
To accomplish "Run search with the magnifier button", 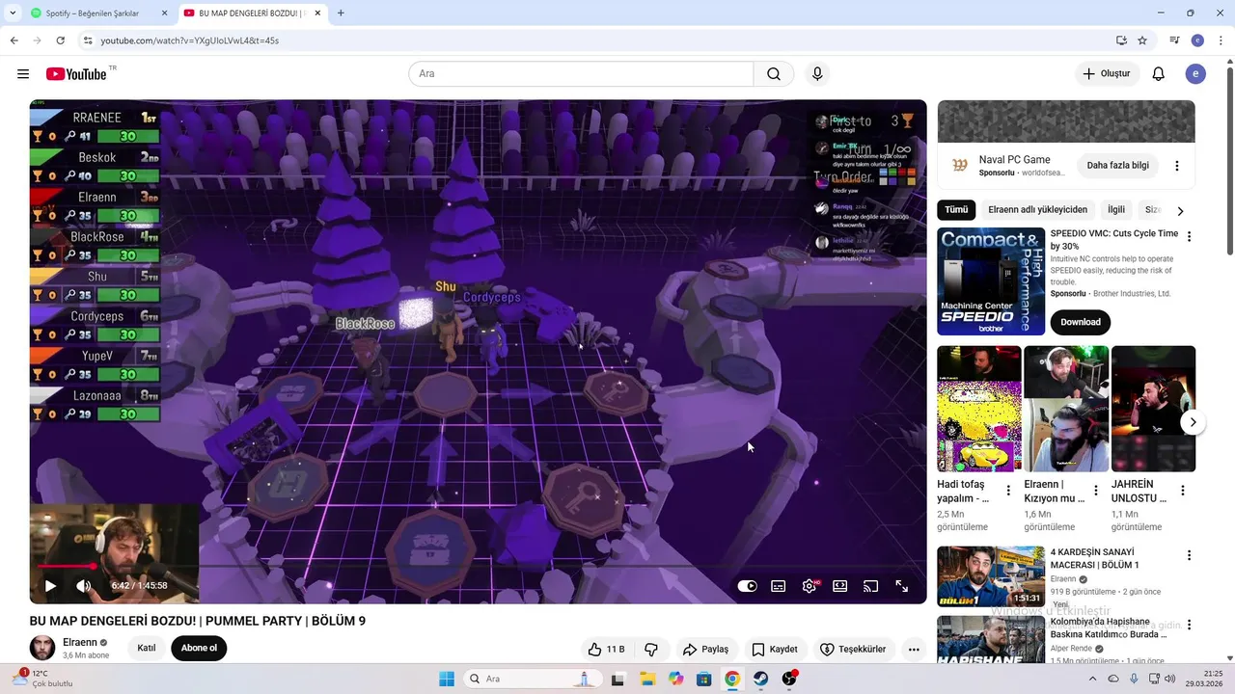I will point(774,74).
